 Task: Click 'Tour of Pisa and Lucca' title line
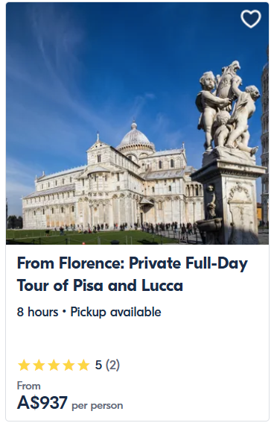tap(100, 286)
